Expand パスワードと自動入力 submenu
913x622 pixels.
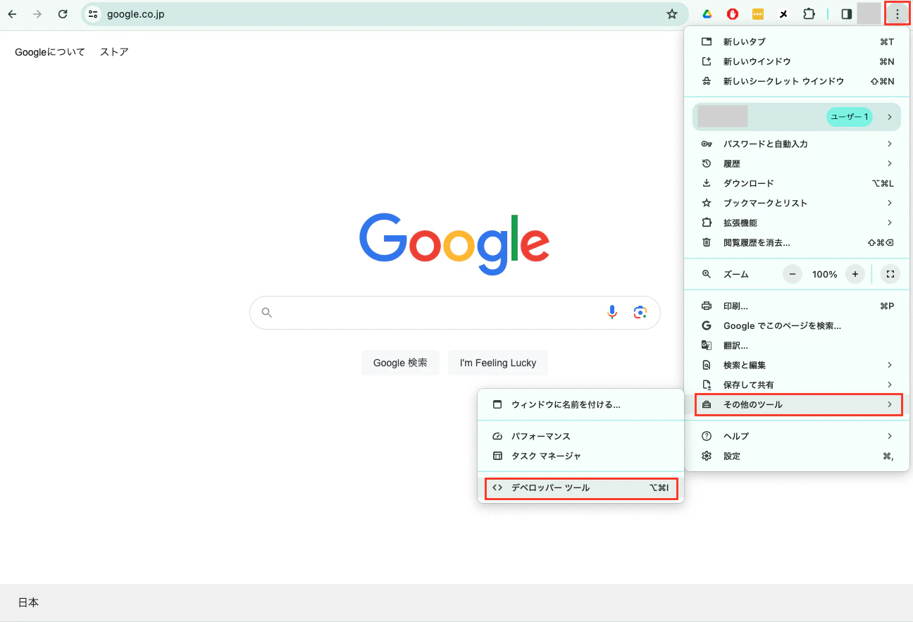pyautogui.click(x=798, y=144)
